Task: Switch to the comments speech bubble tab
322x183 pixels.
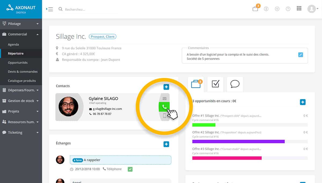Action: 235,84
